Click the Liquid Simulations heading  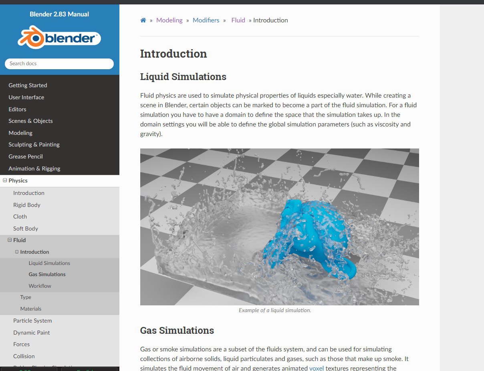tap(183, 76)
